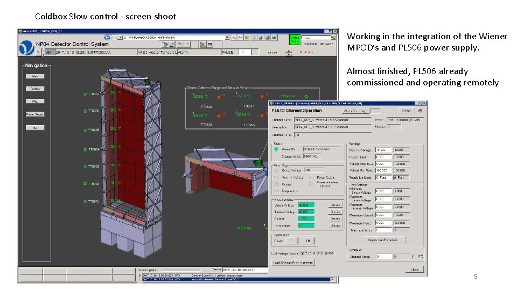Image resolution: width=517 pixels, height=290 pixels.
Task: Click the Alarm Summary button in the PL512 window
Action: click(x=355, y=111)
